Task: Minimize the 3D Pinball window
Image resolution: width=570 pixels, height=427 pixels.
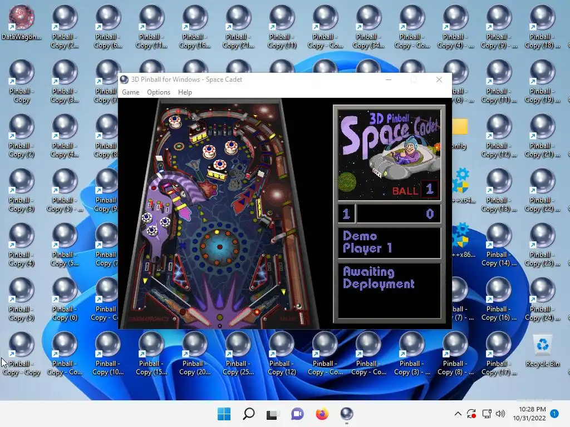Action: (389, 80)
